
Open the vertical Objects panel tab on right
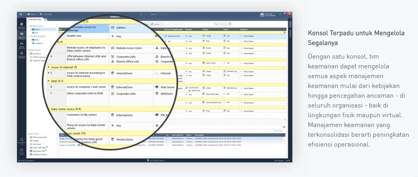[x=290, y=24]
